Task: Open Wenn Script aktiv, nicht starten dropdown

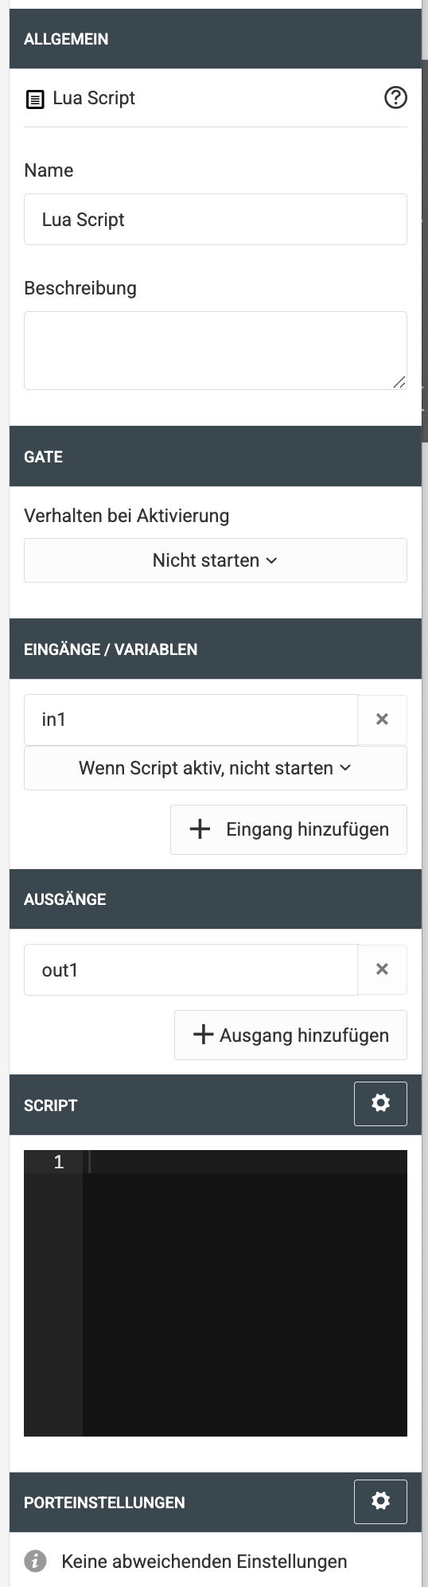Action: [216, 768]
